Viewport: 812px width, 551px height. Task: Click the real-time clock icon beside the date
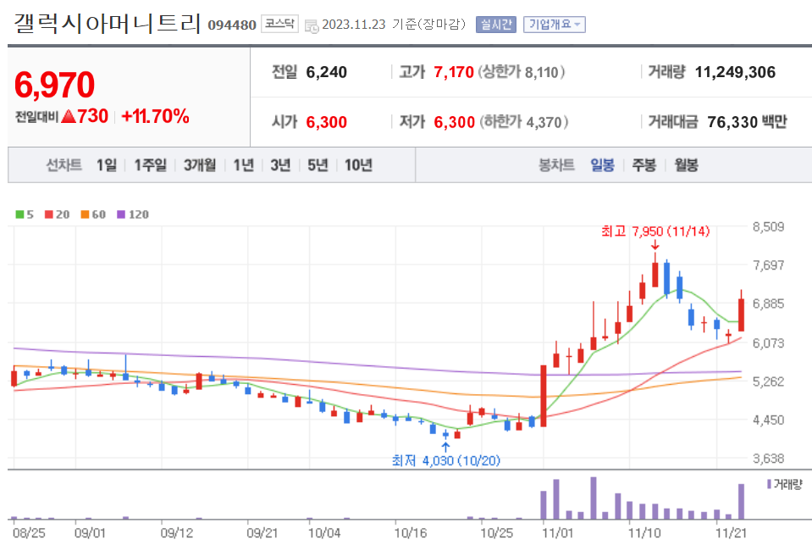click(312, 26)
